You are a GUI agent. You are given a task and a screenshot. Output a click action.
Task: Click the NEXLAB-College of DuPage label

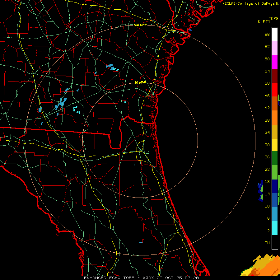(x=250, y=3)
